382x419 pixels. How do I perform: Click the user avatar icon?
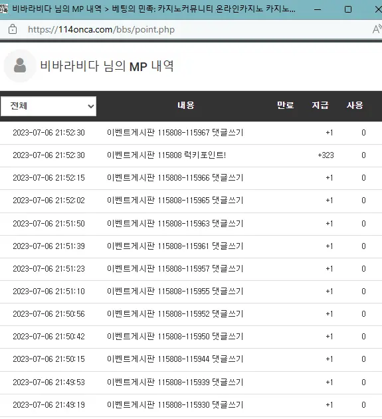tap(20, 66)
